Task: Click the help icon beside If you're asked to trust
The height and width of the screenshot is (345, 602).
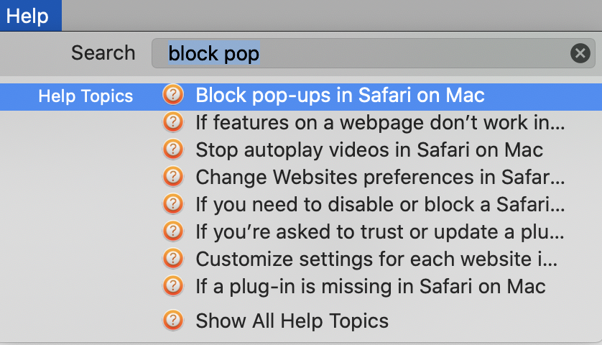Action: (173, 231)
